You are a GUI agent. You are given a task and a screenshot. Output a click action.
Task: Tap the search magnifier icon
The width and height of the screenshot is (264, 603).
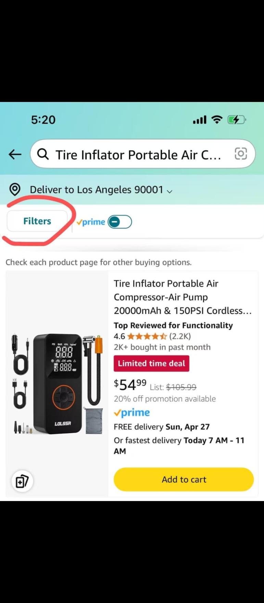click(43, 154)
